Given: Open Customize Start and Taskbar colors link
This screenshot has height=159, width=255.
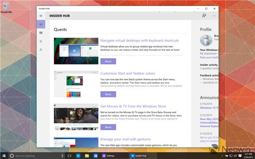Looking at the screenshot, I should [127, 73].
